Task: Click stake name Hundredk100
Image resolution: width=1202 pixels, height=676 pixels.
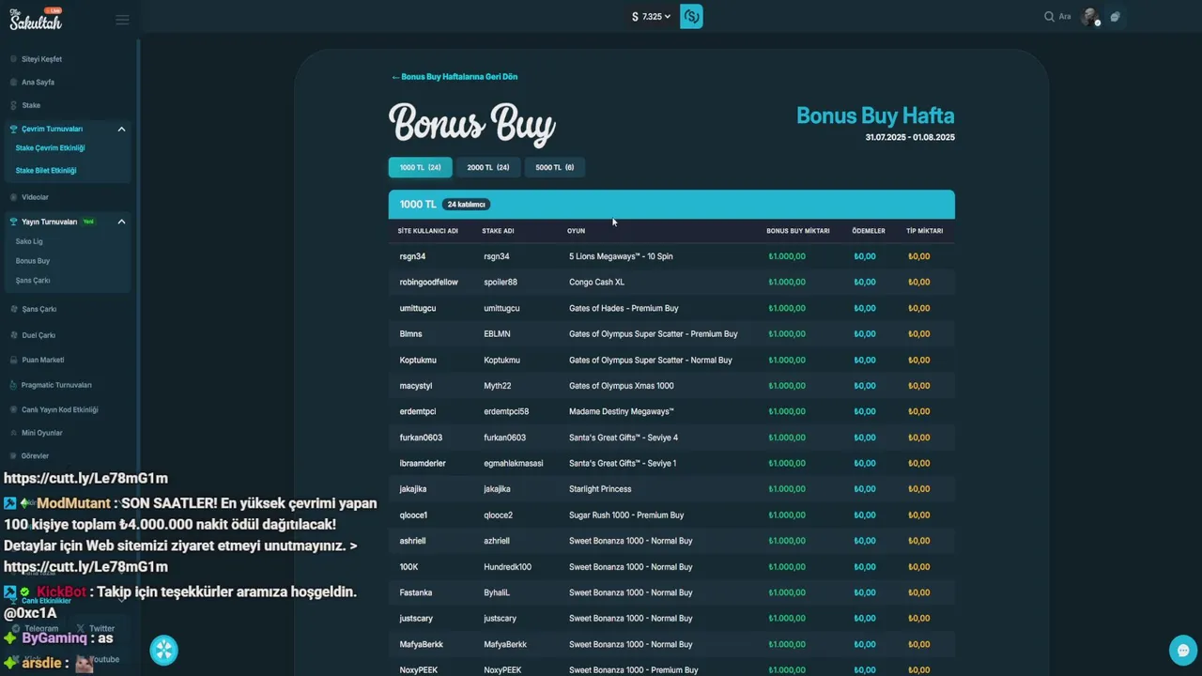Action: coord(508,567)
